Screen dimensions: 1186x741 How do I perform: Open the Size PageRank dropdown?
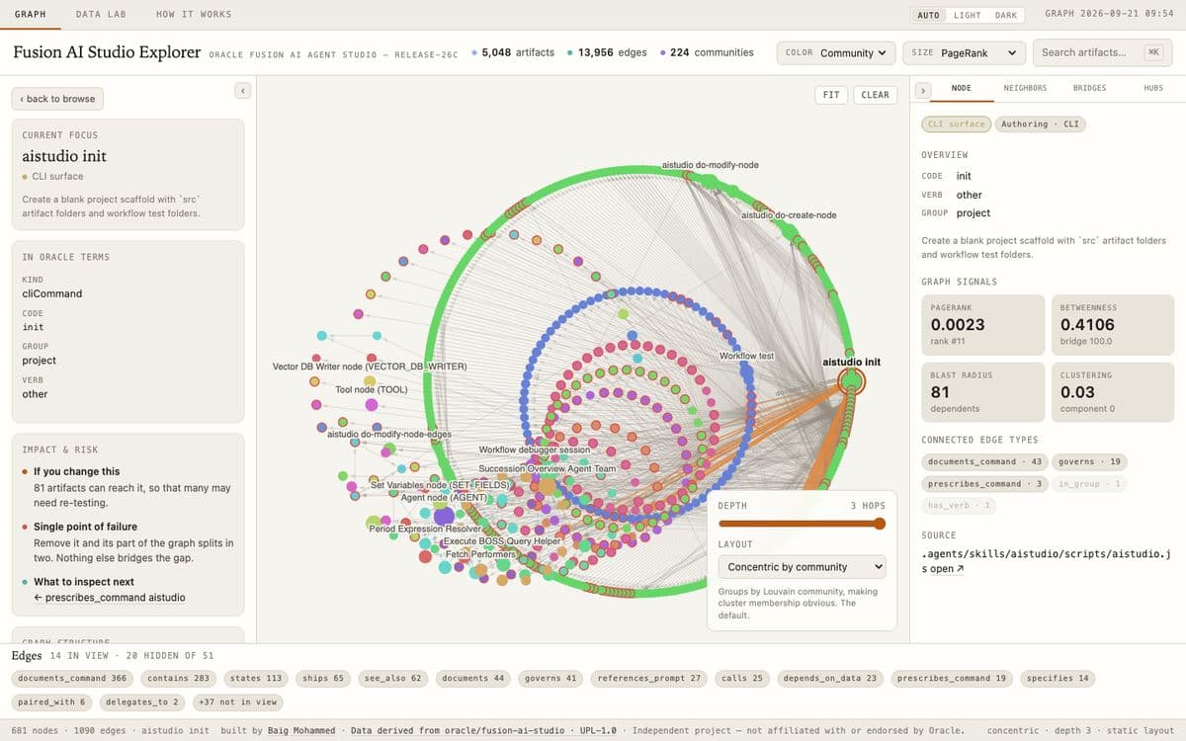965,52
